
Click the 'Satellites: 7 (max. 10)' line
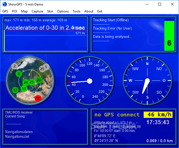117,127
